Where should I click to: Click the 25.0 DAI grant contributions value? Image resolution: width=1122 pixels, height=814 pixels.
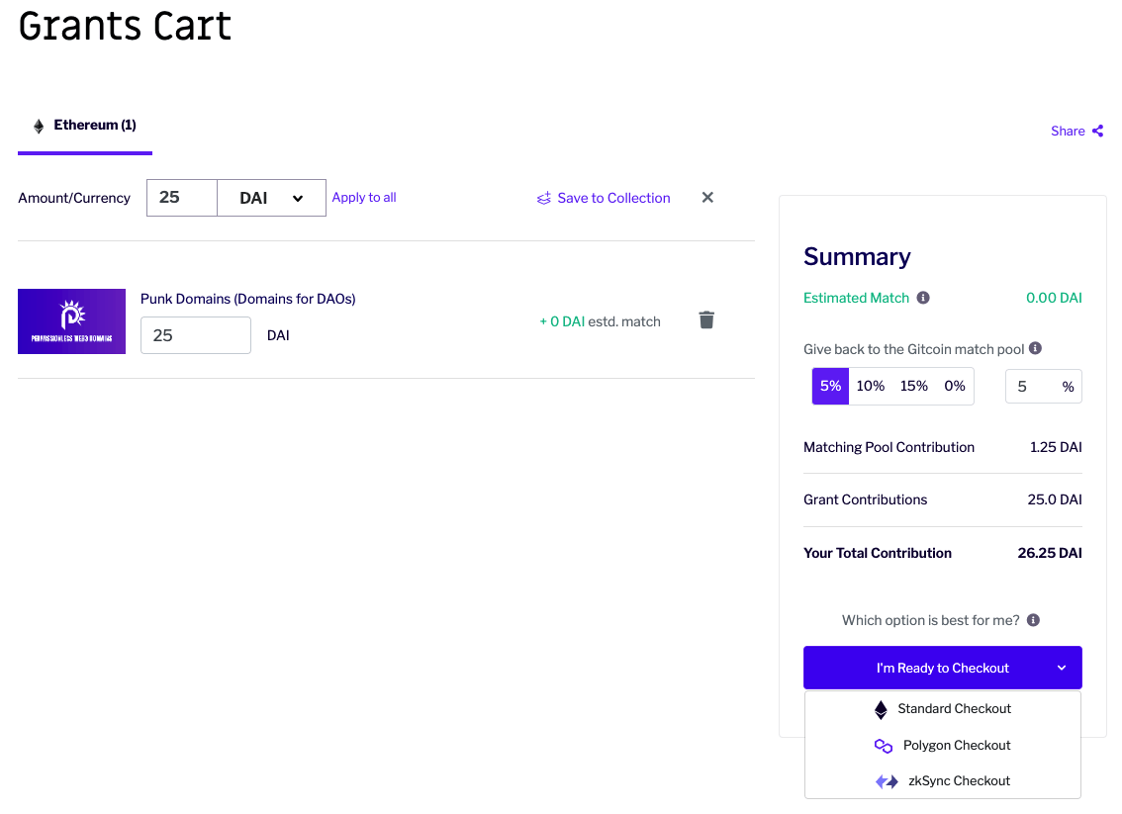coord(1055,499)
